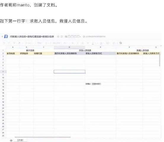Select the row 12 header
This screenshot has height=142, width=164.
tap(3, 84)
